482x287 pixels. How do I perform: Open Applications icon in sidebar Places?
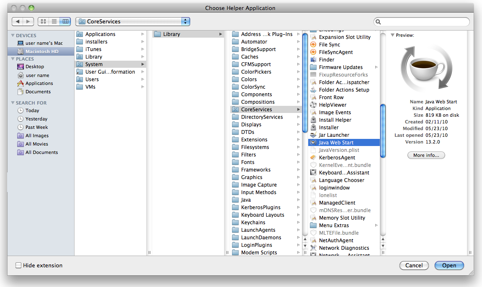21,83
